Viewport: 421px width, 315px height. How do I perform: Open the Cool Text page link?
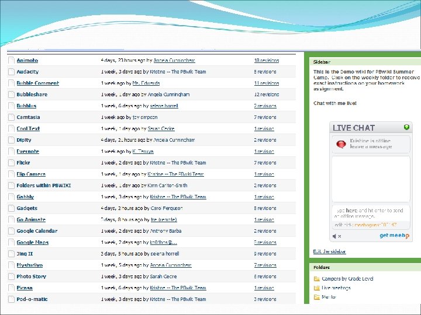coord(28,129)
